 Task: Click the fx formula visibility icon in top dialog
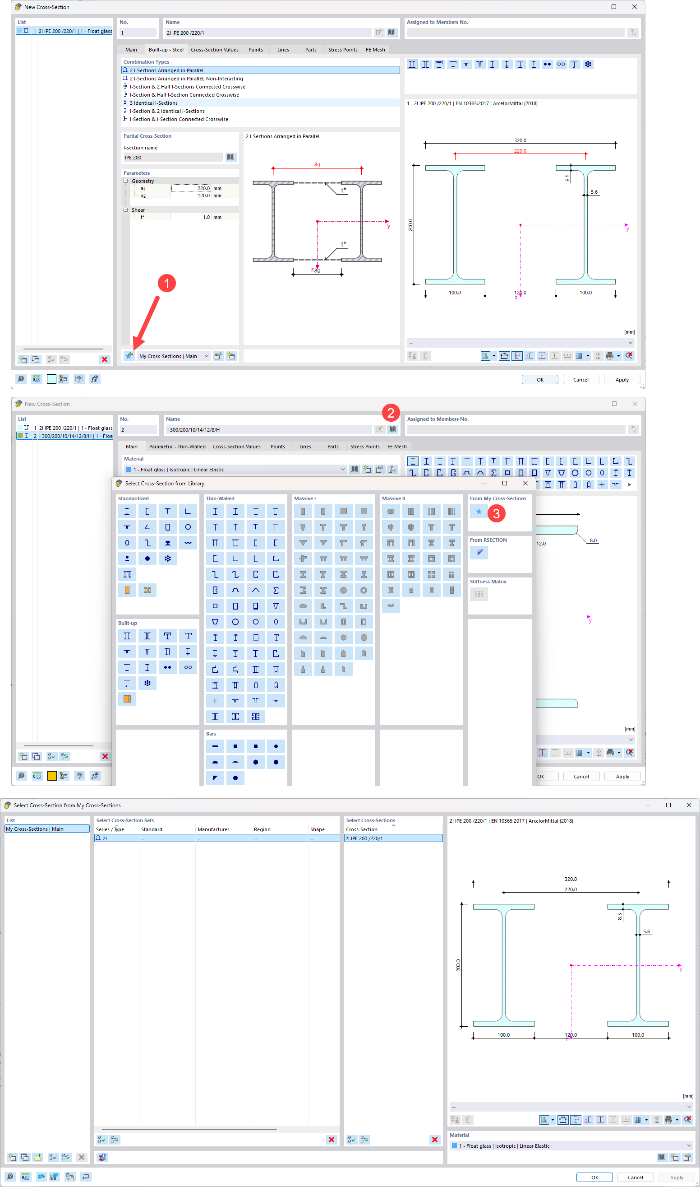[95, 379]
